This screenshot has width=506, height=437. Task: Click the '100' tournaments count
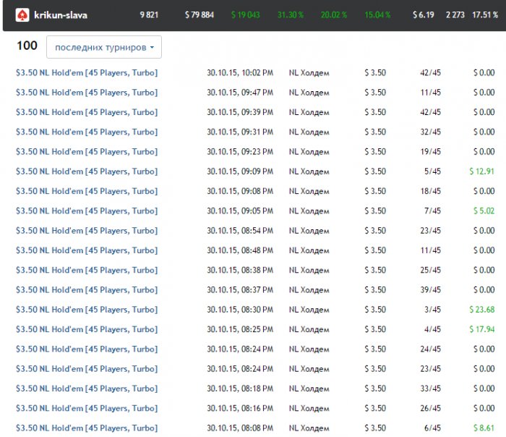tap(27, 46)
